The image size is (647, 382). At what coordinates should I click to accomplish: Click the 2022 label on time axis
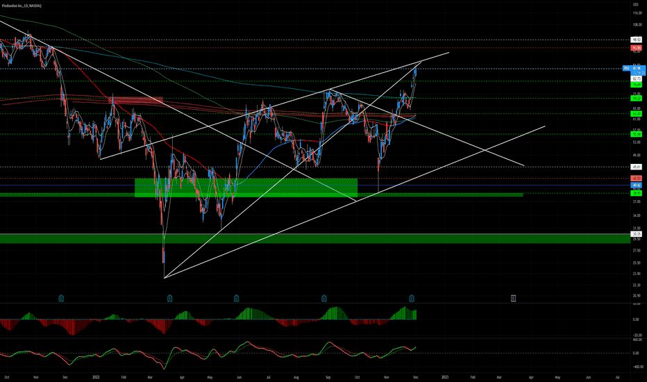point(96,377)
